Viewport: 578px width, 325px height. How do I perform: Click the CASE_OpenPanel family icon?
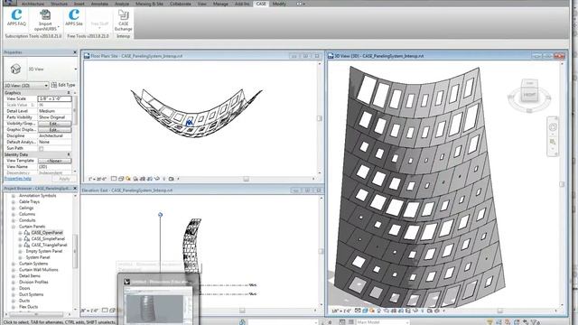(26, 233)
